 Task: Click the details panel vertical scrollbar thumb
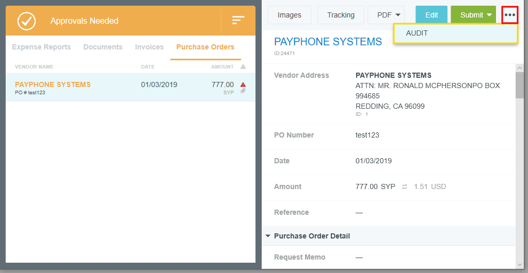click(520, 85)
